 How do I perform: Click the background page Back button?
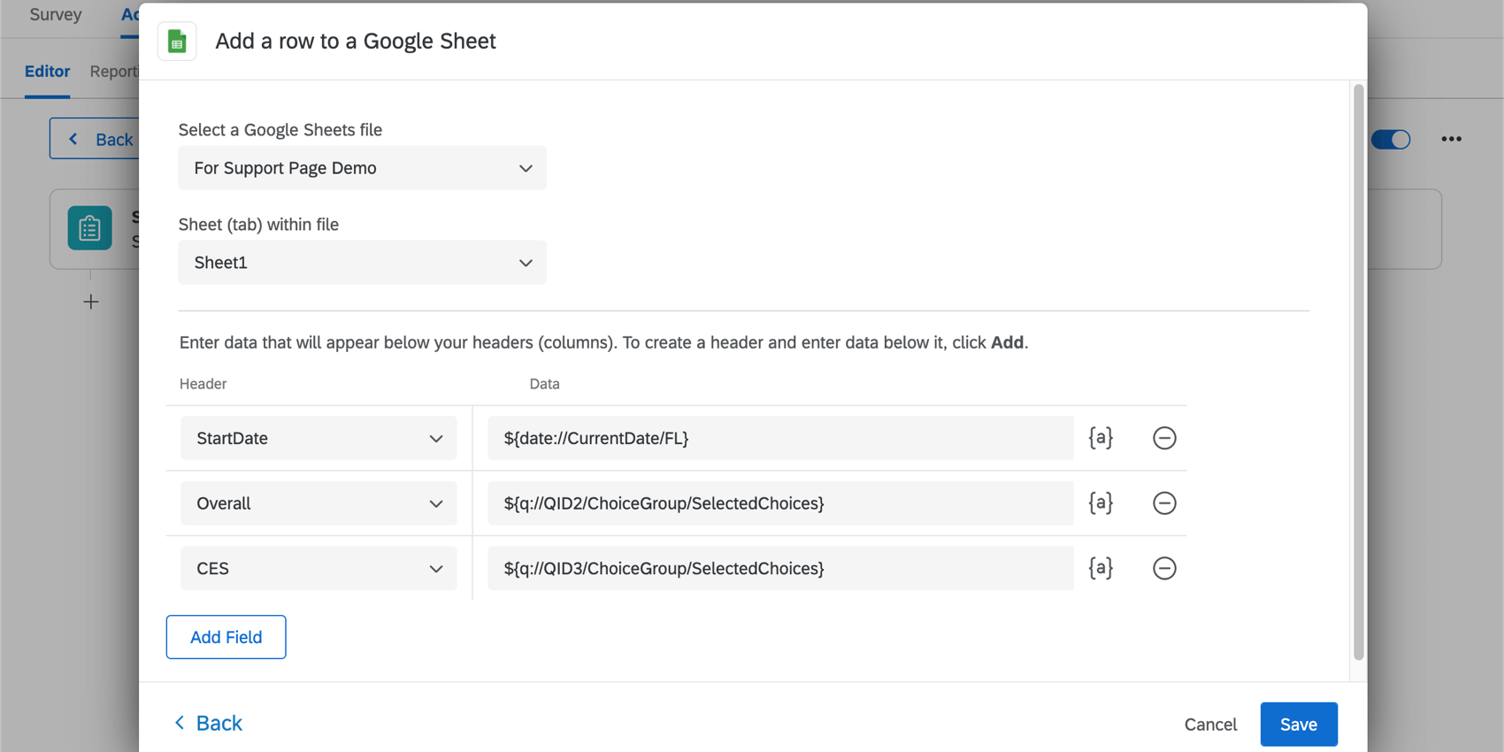(x=94, y=139)
